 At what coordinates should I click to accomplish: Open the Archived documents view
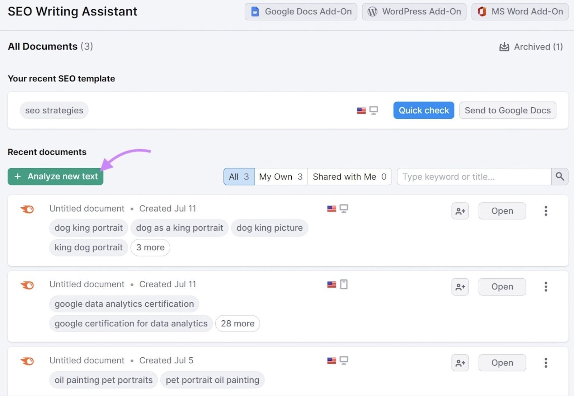531,47
